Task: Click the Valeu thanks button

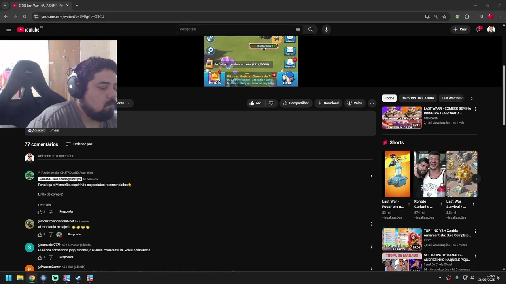Action: coord(355,103)
